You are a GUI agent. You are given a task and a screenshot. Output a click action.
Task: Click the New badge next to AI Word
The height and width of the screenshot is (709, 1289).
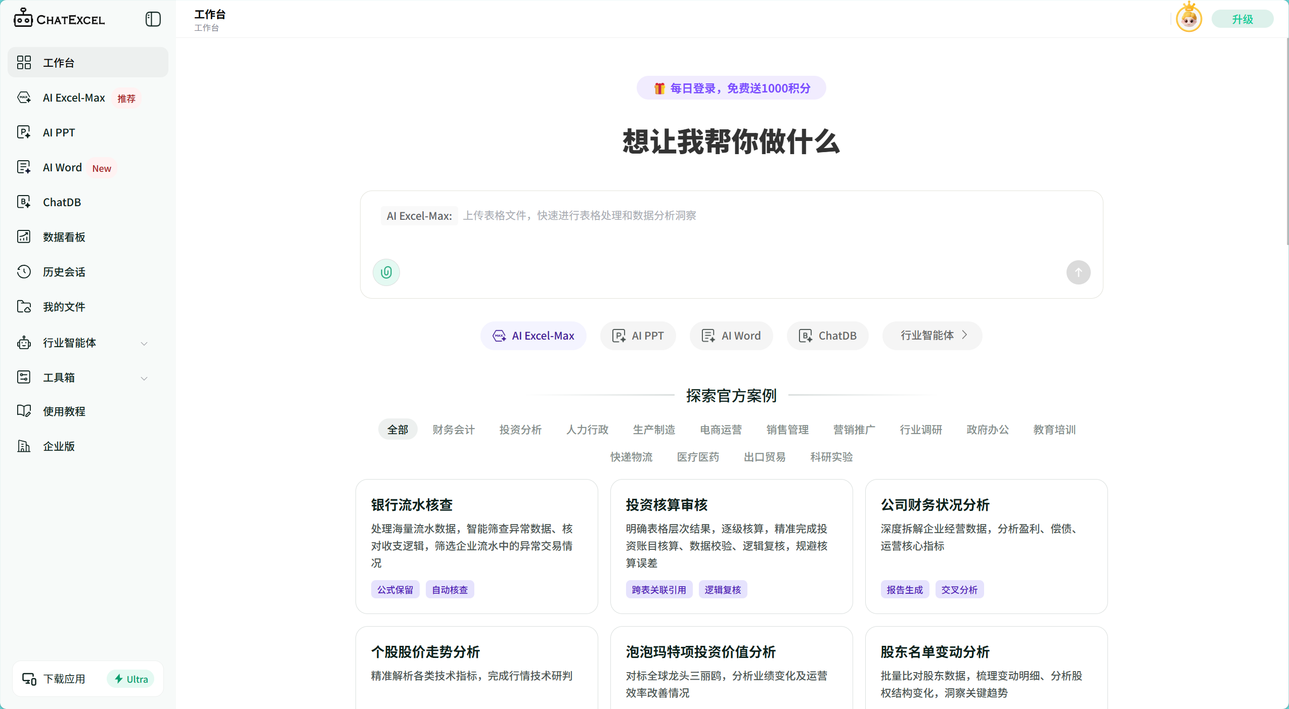click(102, 168)
